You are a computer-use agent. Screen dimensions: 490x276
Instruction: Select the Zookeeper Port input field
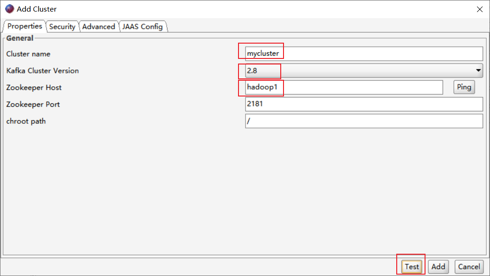pyautogui.click(x=364, y=104)
